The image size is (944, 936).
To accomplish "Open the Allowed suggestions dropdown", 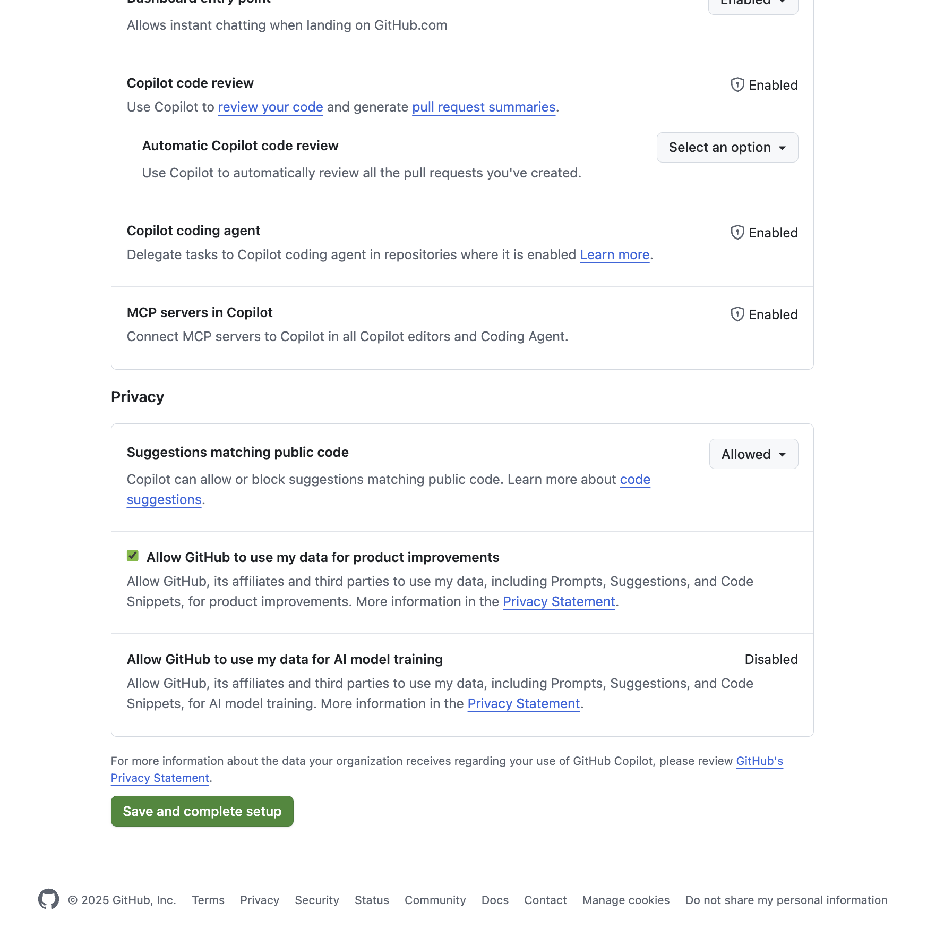I will [753, 454].
